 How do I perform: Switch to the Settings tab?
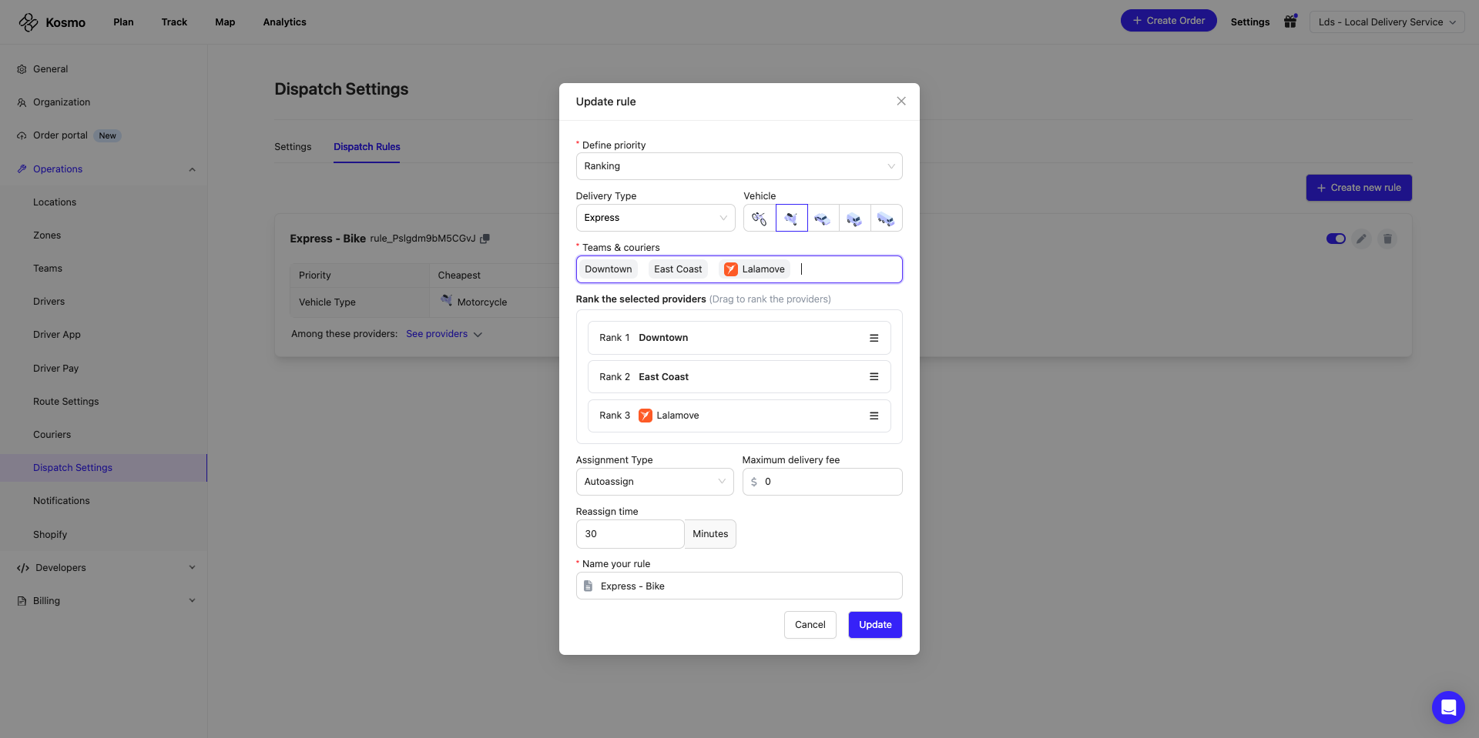pyautogui.click(x=293, y=147)
